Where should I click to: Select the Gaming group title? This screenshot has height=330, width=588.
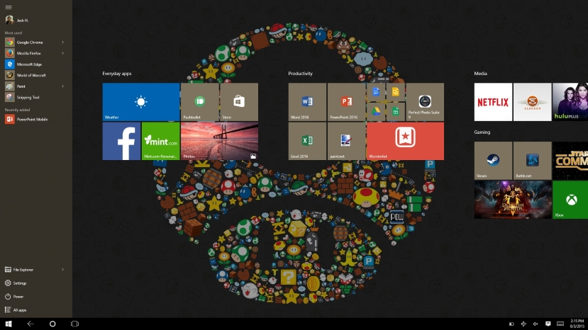tap(482, 132)
